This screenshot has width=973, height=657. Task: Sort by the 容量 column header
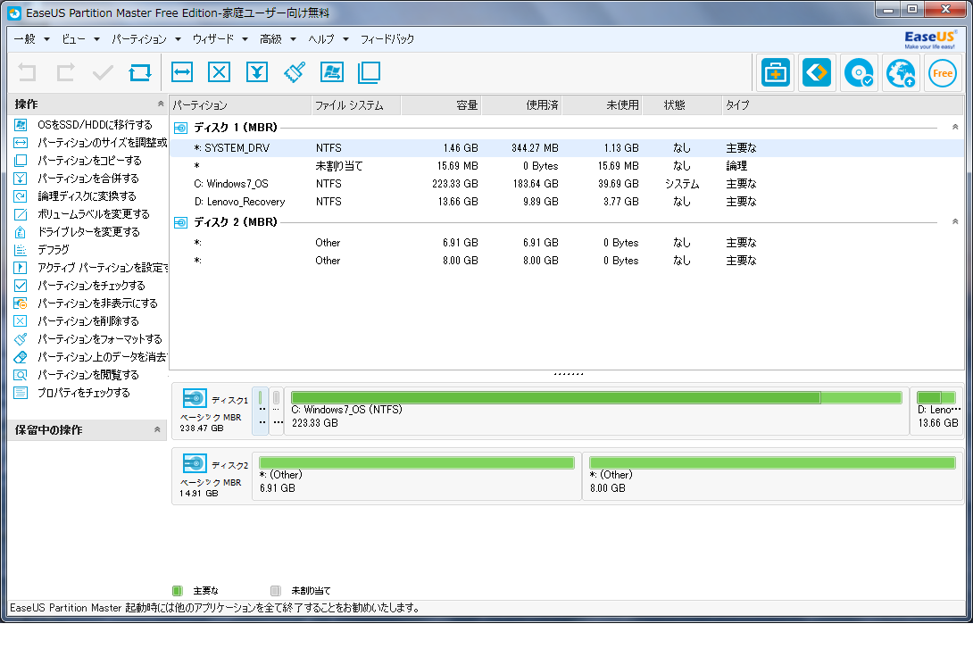click(441, 105)
